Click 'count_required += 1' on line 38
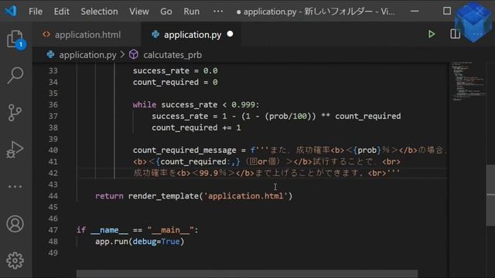Screen dimensions: 495x278 click(196, 127)
